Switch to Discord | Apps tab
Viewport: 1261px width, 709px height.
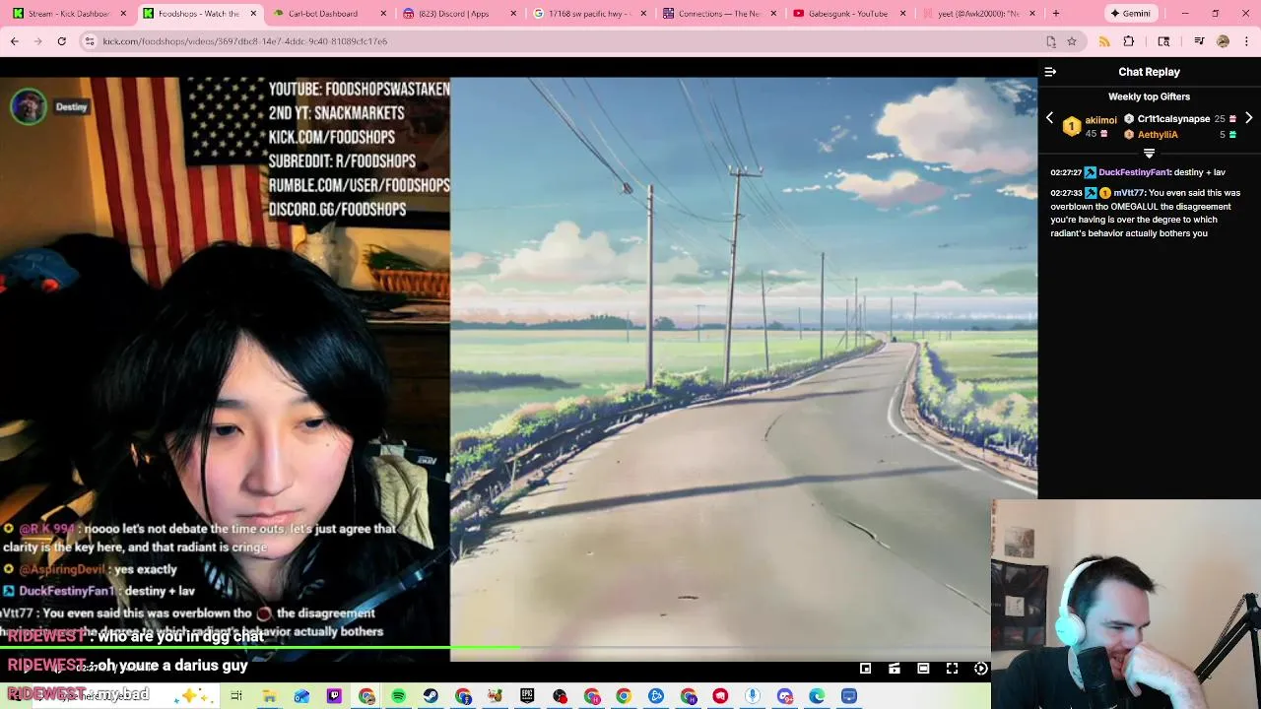pos(459,14)
